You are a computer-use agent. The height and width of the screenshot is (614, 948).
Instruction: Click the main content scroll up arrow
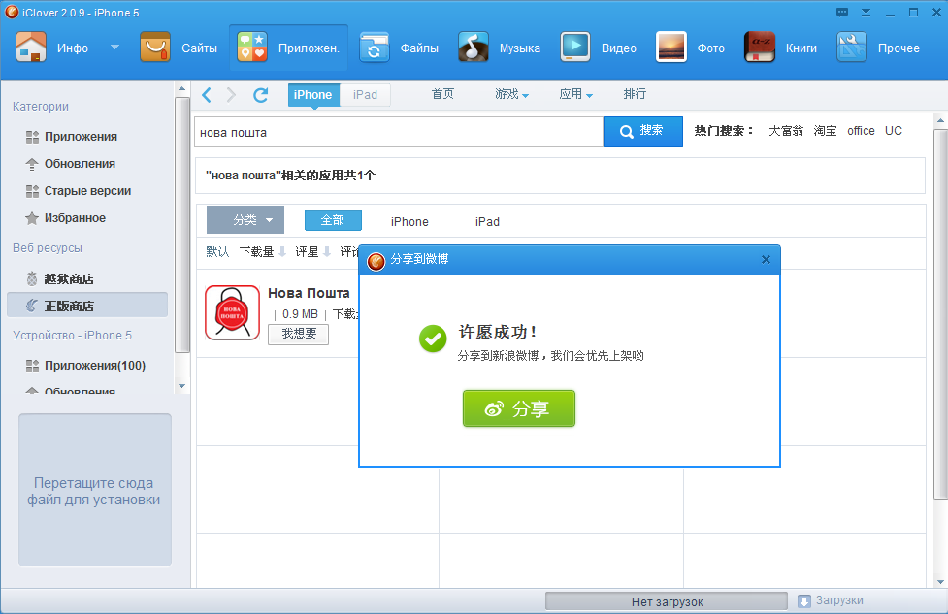pos(940,121)
